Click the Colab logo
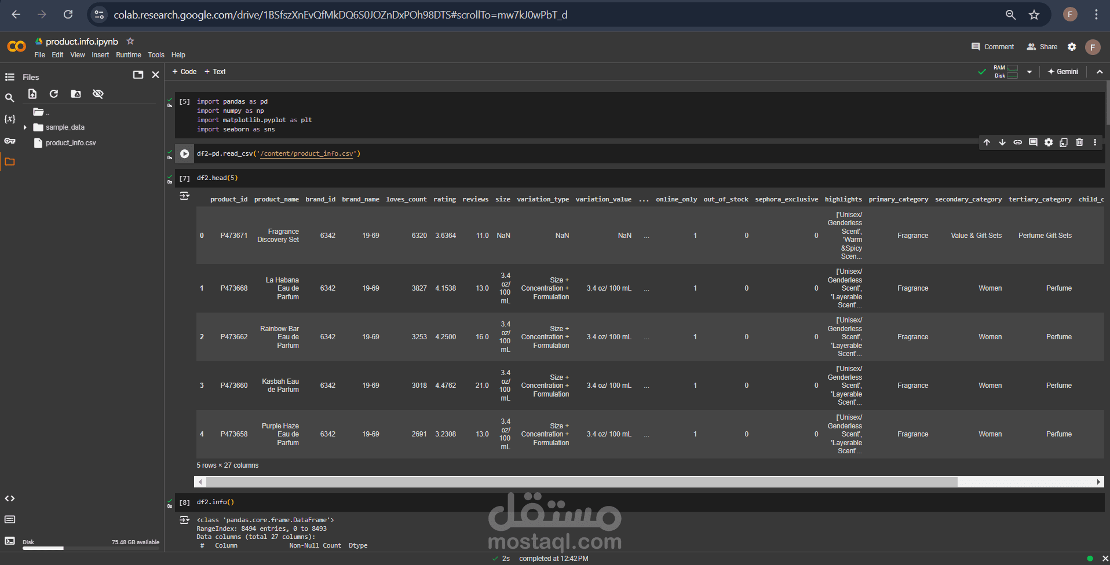Viewport: 1110px width, 565px height. pyautogui.click(x=17, y=46)
